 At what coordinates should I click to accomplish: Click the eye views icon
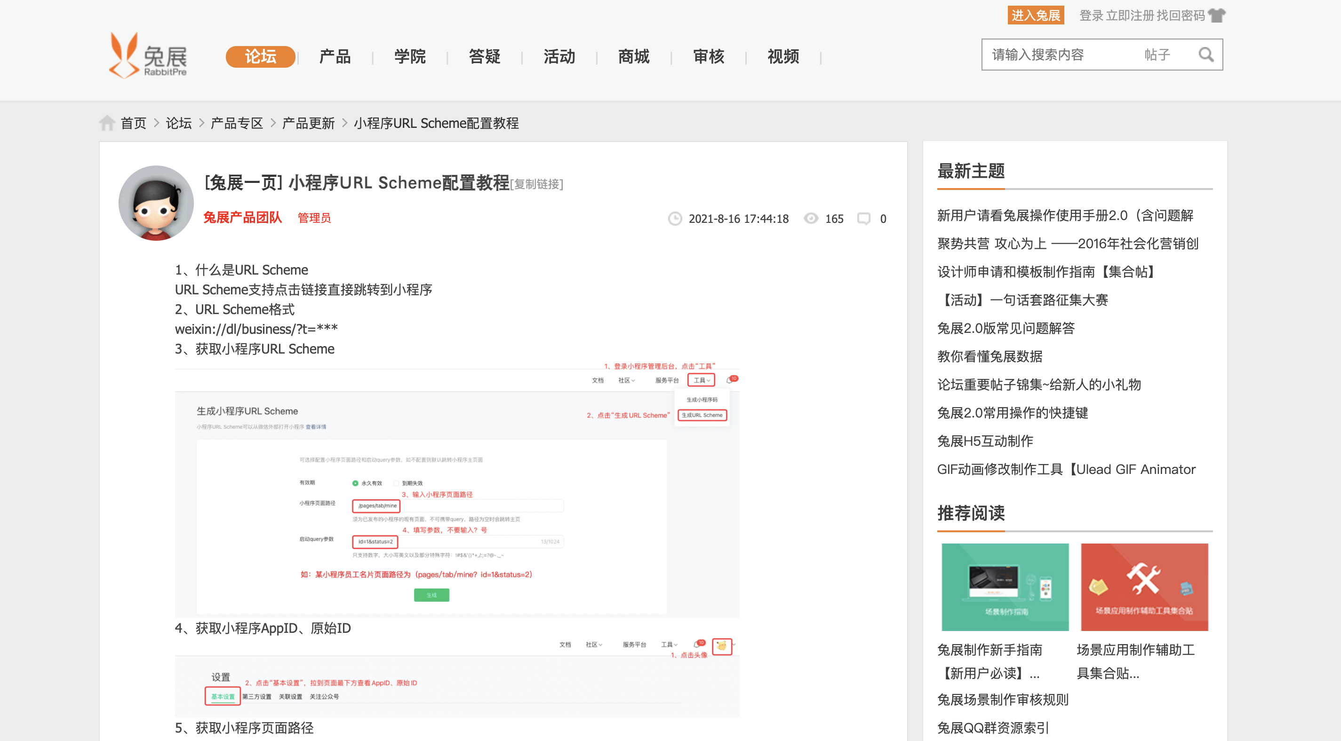(x=811, y=218)
